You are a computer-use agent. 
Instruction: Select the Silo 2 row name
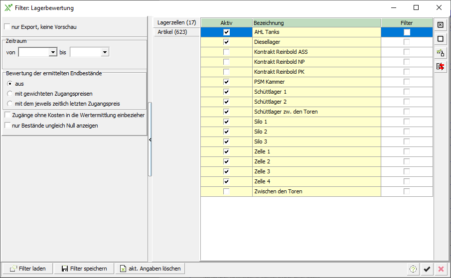tap(261, 132)
